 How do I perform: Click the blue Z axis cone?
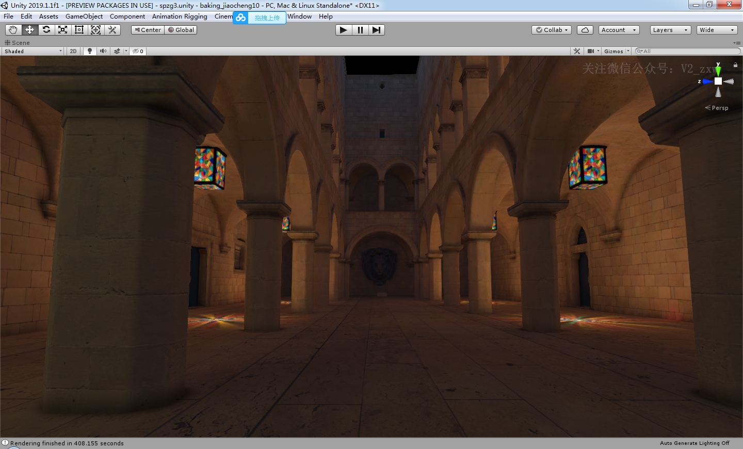coord(707,82)
